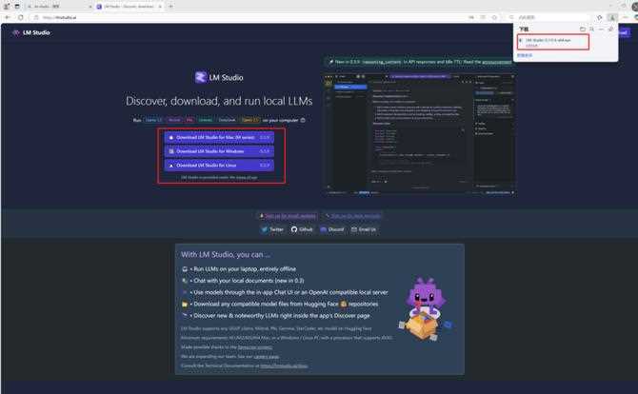The height and width of the screenshot is (394, 638).
Task: Click the info icon after 'on your computer'
Action: [303, 120]
